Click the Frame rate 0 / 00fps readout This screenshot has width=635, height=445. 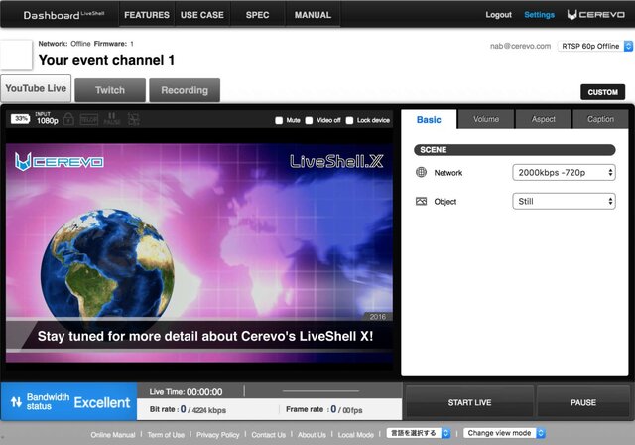click(324, 410)
